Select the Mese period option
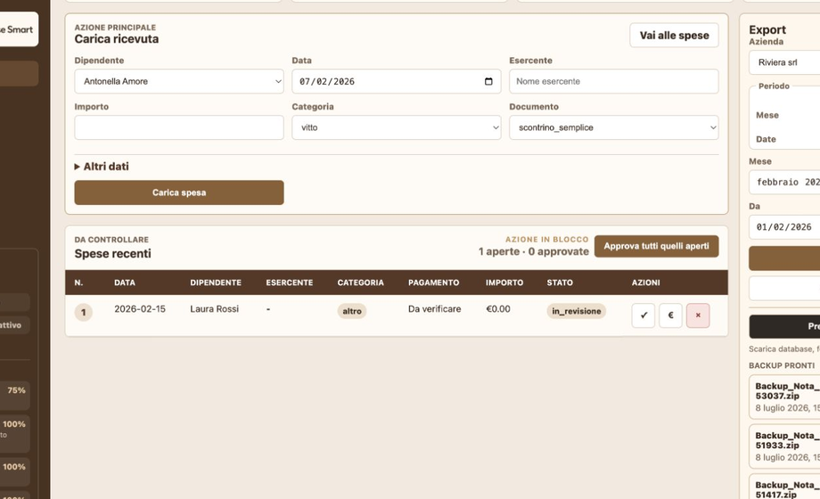Screen dimensions: 820x499 pos(767,115)
